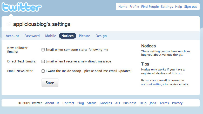Go to Home in top navigation
Screen dimensions: 203x114
pos(123,7)
